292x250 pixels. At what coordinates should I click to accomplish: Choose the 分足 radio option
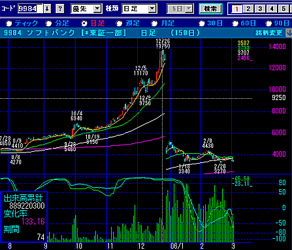coord(48,23)
